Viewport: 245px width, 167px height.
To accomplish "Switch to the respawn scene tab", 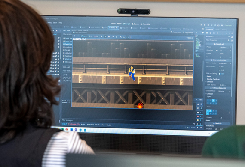I will point(124,28).
